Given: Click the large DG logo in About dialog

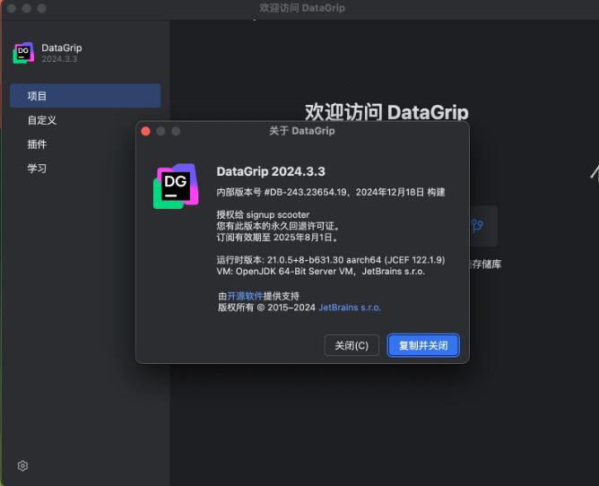Looking at the screenshot, I should tap(176, 187).
